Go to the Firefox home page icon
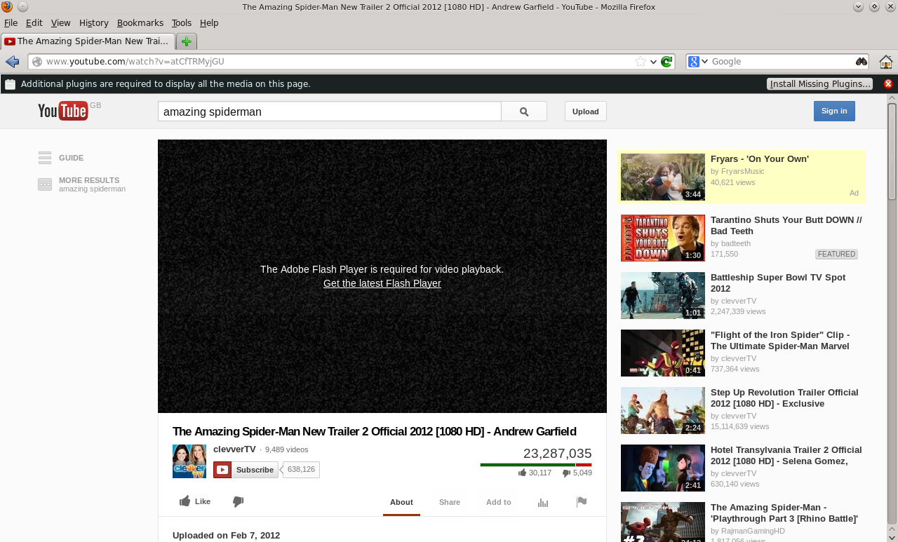 point(885,62)
